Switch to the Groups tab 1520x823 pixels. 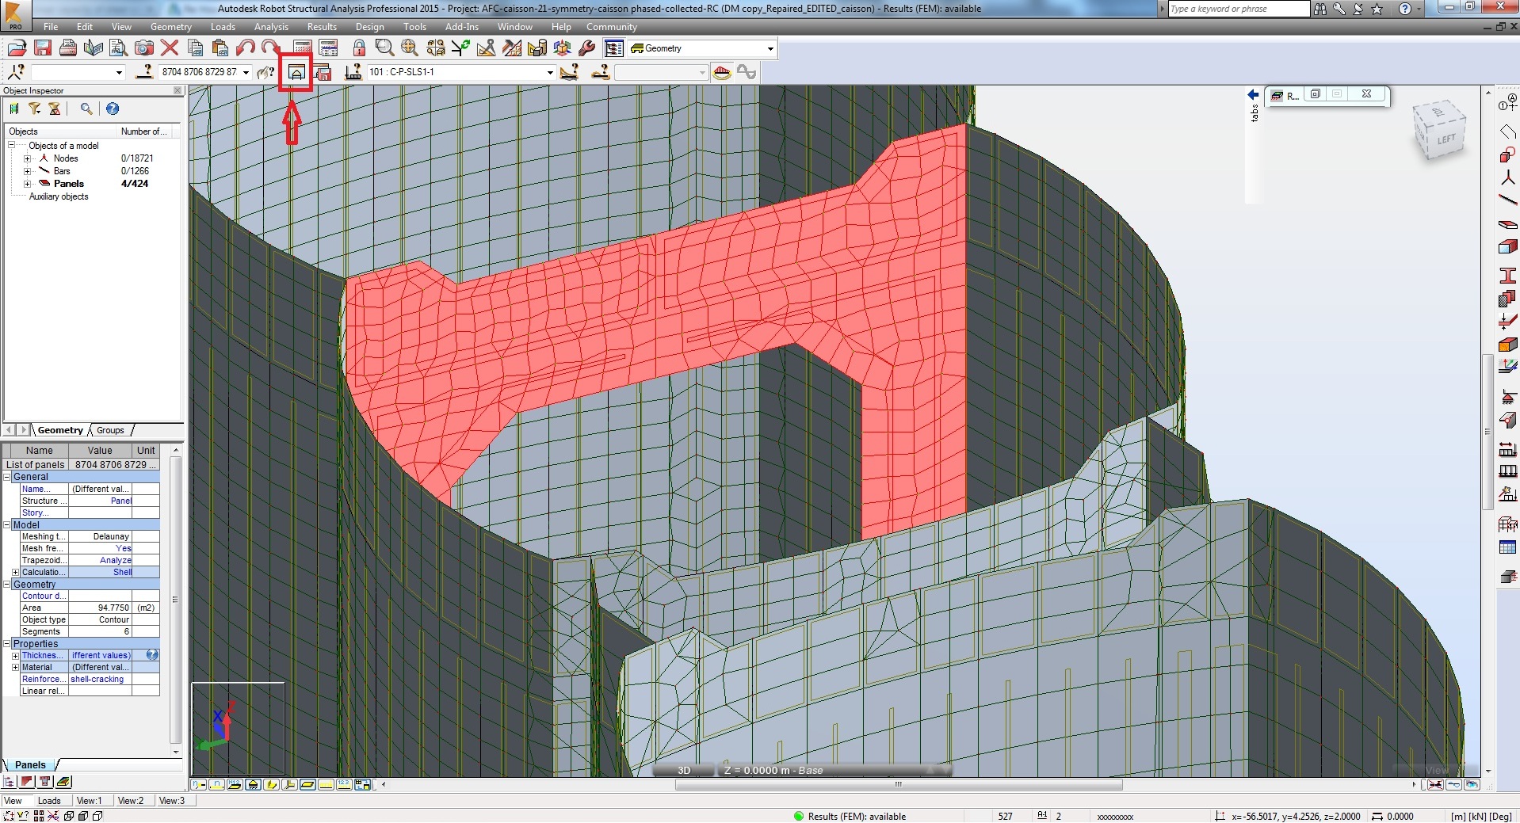110,430
